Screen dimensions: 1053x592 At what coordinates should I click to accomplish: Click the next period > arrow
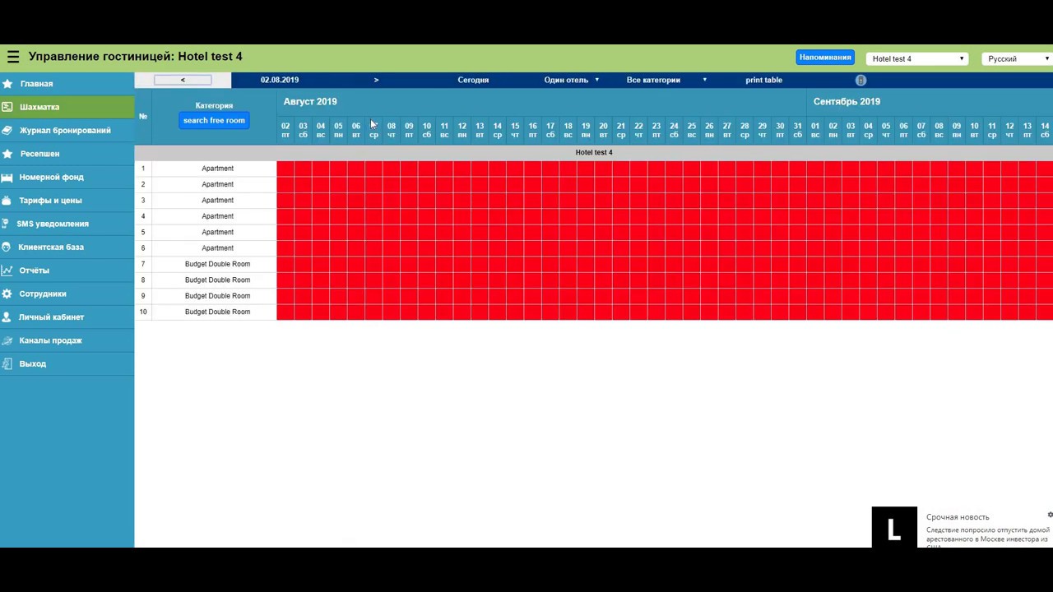(376, 81)
